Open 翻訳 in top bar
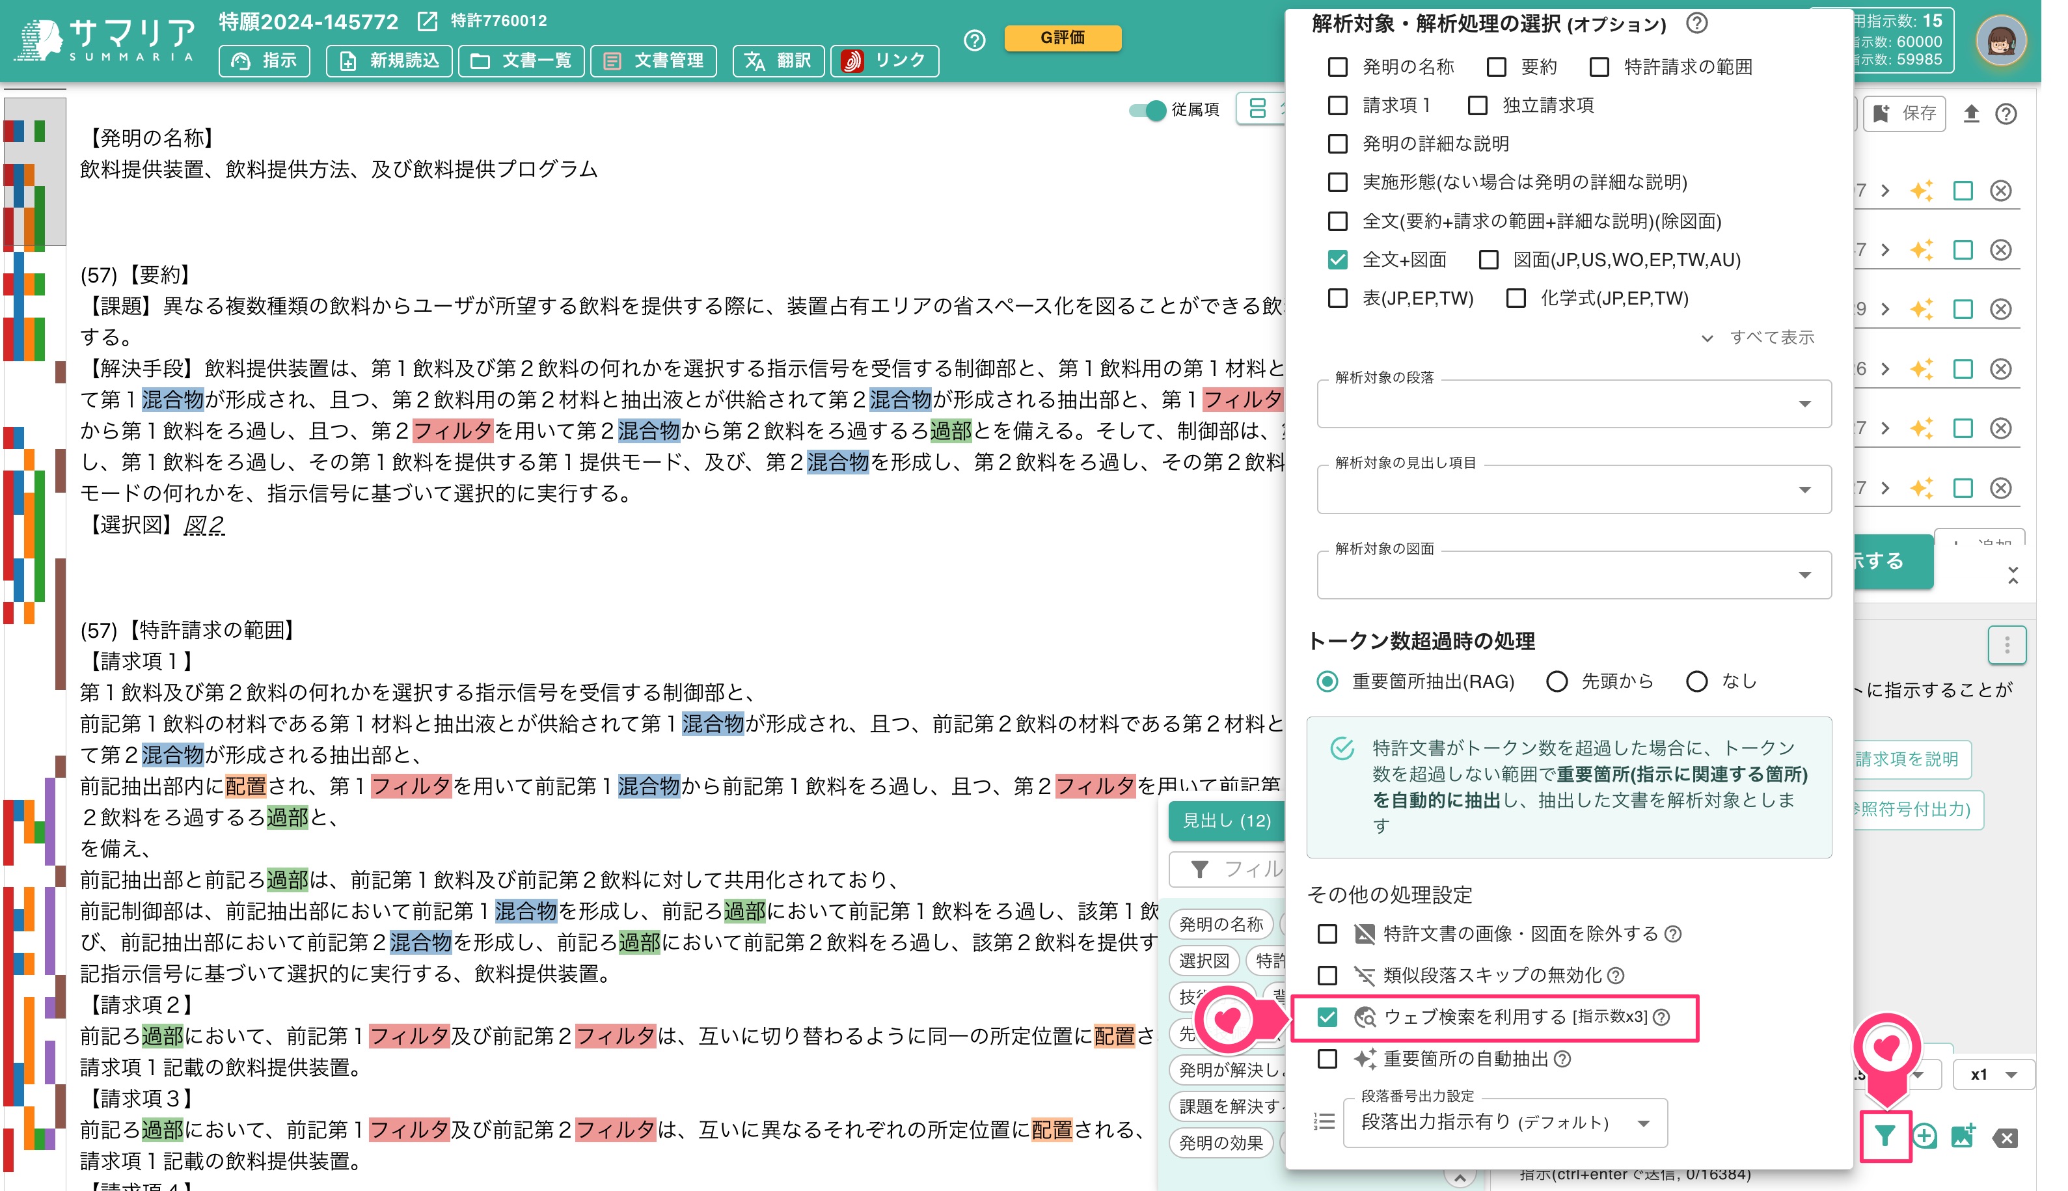The height and width of the screenshot is (1191, 2068). click(x=778, y=61)
